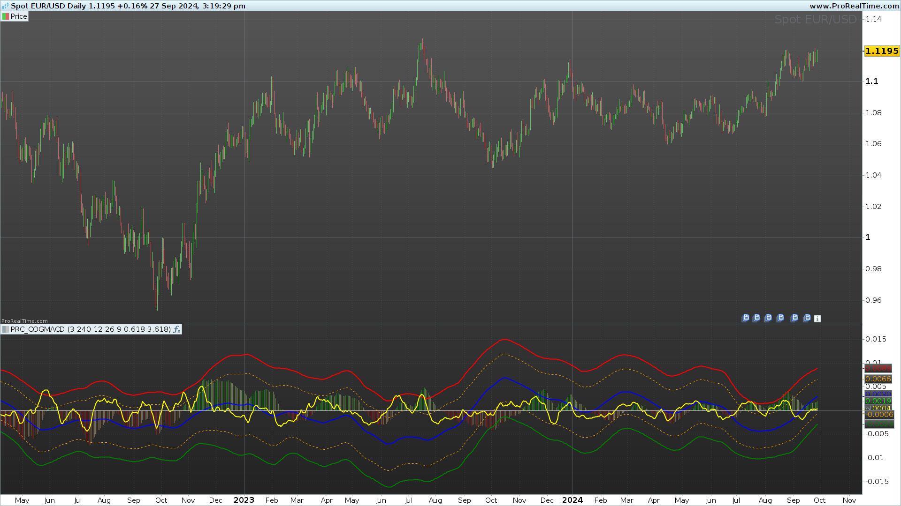Click the www.ProRealTime.com link at top right
901x506 pixels.
[x=854, y=6]
